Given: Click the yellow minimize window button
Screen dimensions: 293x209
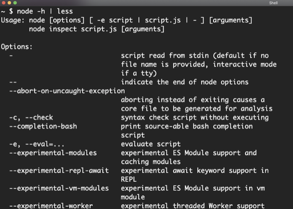Looking at the screenshot, I should pyautogui.click(x=9, y=3).
